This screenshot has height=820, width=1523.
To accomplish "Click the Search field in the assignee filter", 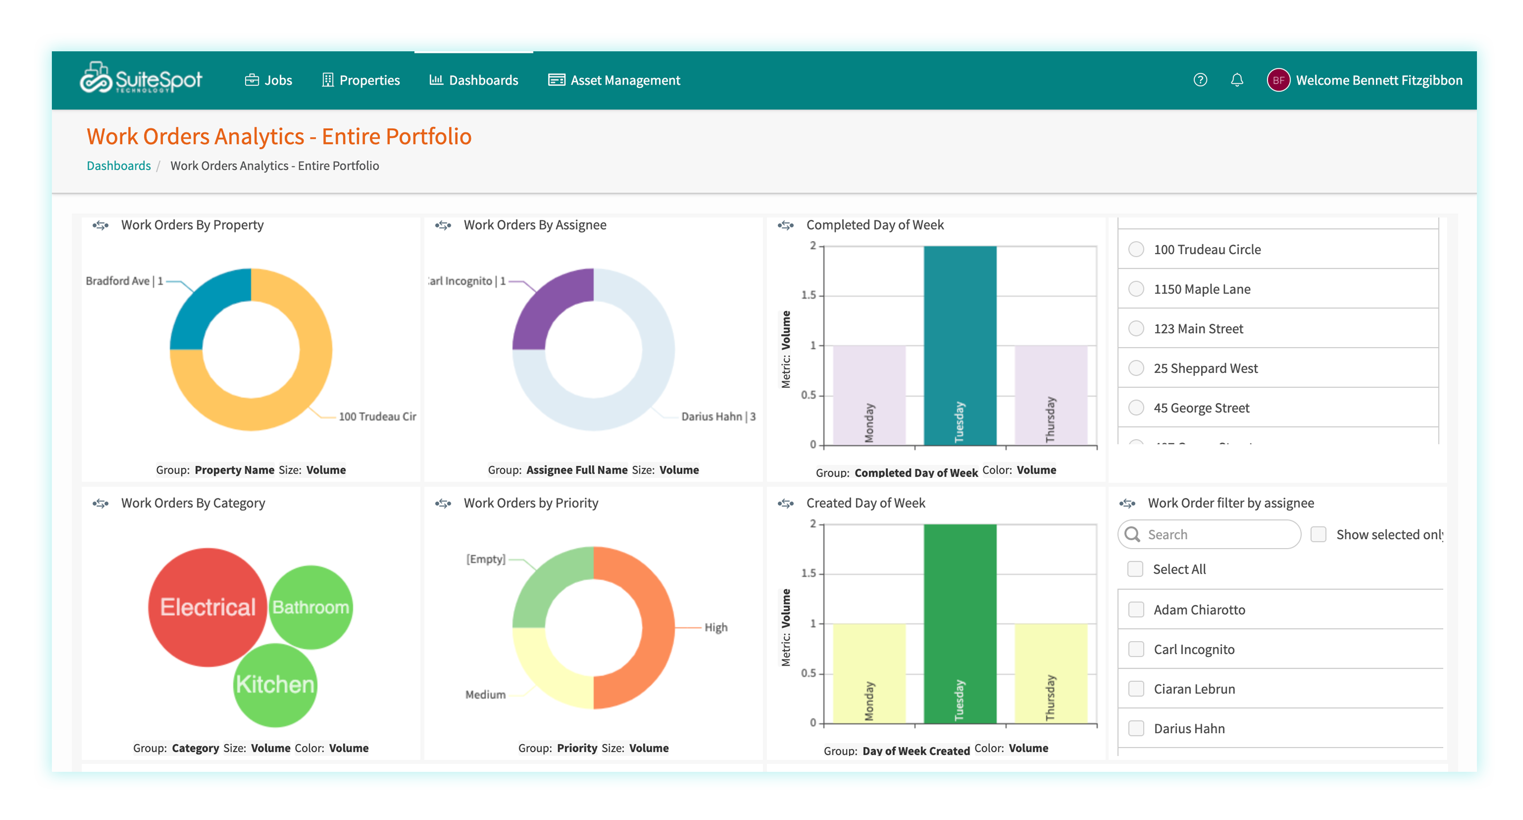I will (1212, 534).
